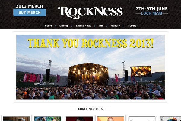Screen dimensions: 181x121
Task: Open the Home menu item
Action: 48,26
